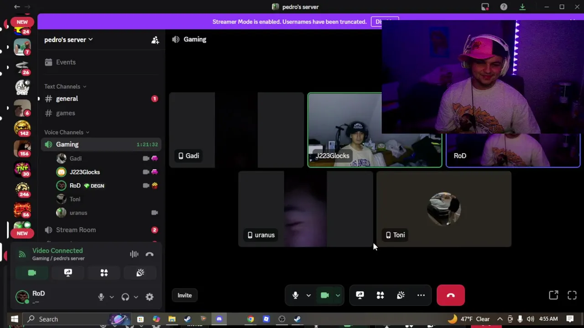Viewport: 584px width, 328px height.
Task: Mute microphone in user panel
Action: (x=101, y=297)
